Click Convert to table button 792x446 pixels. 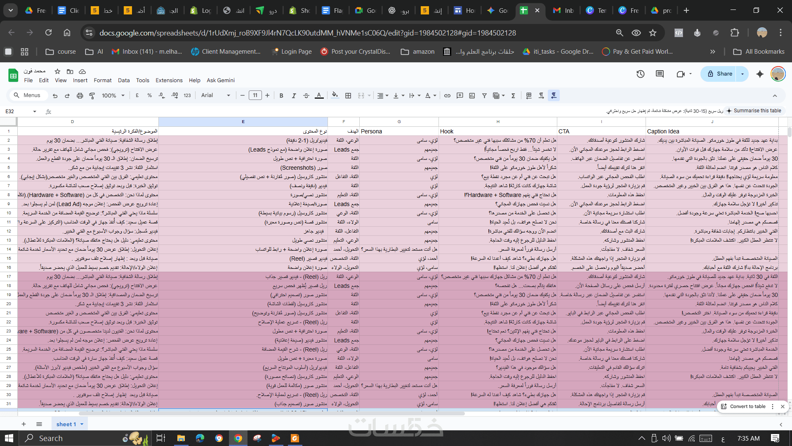pos(747,406)
